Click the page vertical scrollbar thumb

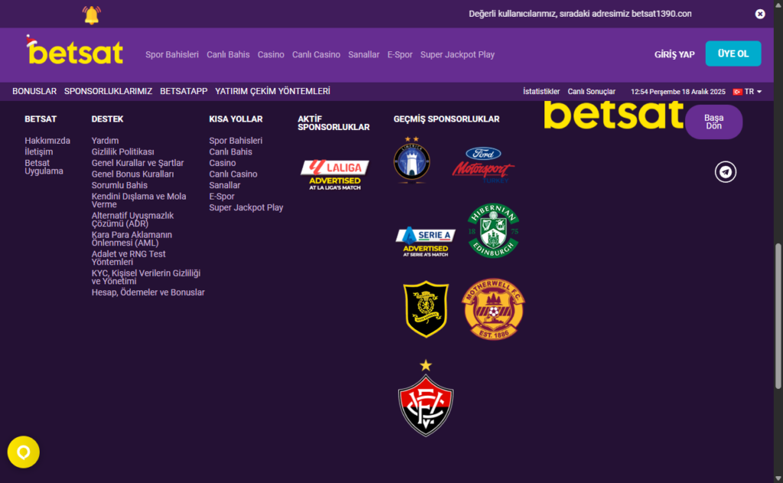coord(778,316)
